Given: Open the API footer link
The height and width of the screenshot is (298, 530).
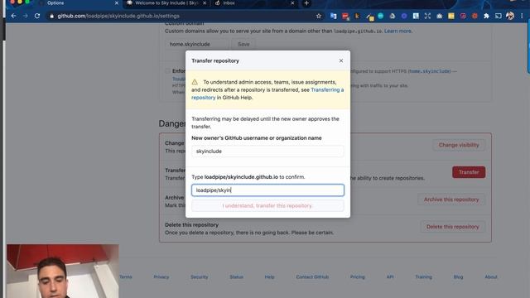Looking at the screenshot, I should (x=390, y=276).
